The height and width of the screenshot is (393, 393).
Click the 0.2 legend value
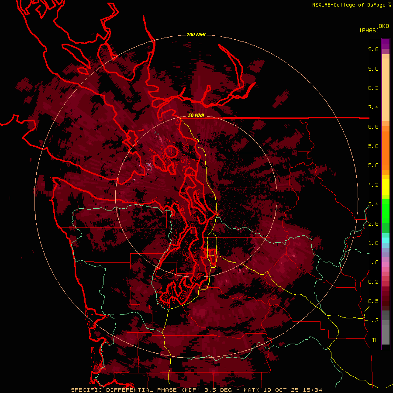tap(373, 282)
